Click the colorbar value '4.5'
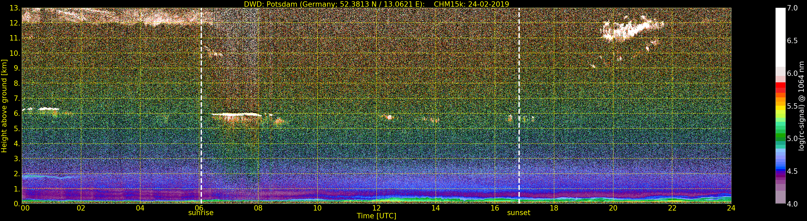 792,171
